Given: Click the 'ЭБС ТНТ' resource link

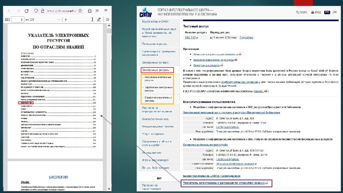Looking at the screenshot, I should [x=190, y=38].
